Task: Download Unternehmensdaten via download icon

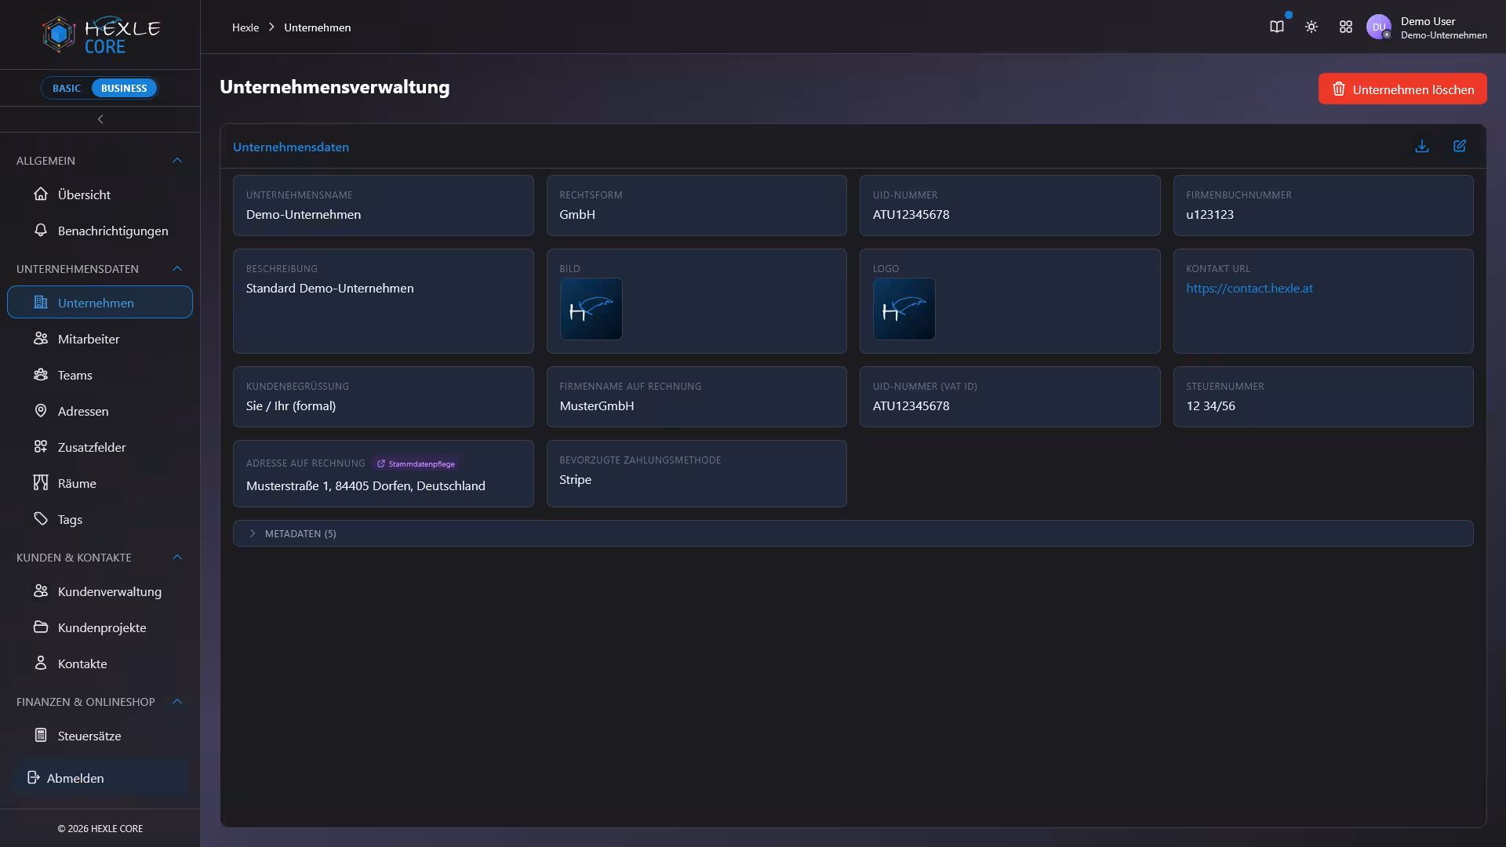Action: pos(1422,146)
